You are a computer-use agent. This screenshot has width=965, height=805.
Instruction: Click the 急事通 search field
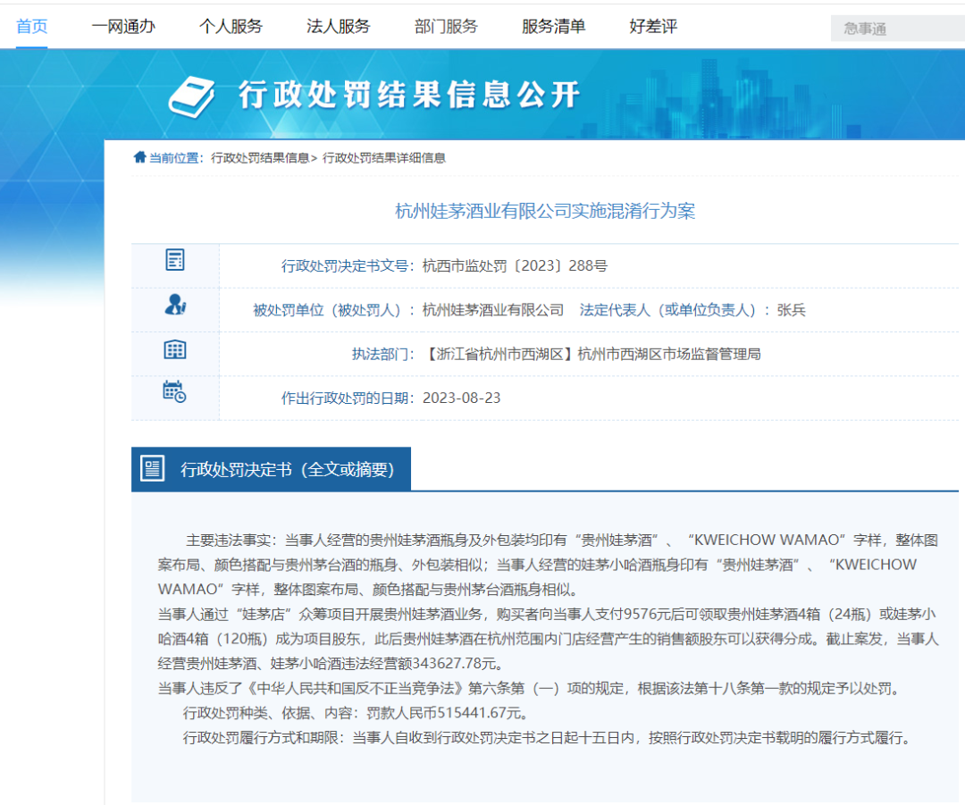pyautogui.click(x=898, y=29)
